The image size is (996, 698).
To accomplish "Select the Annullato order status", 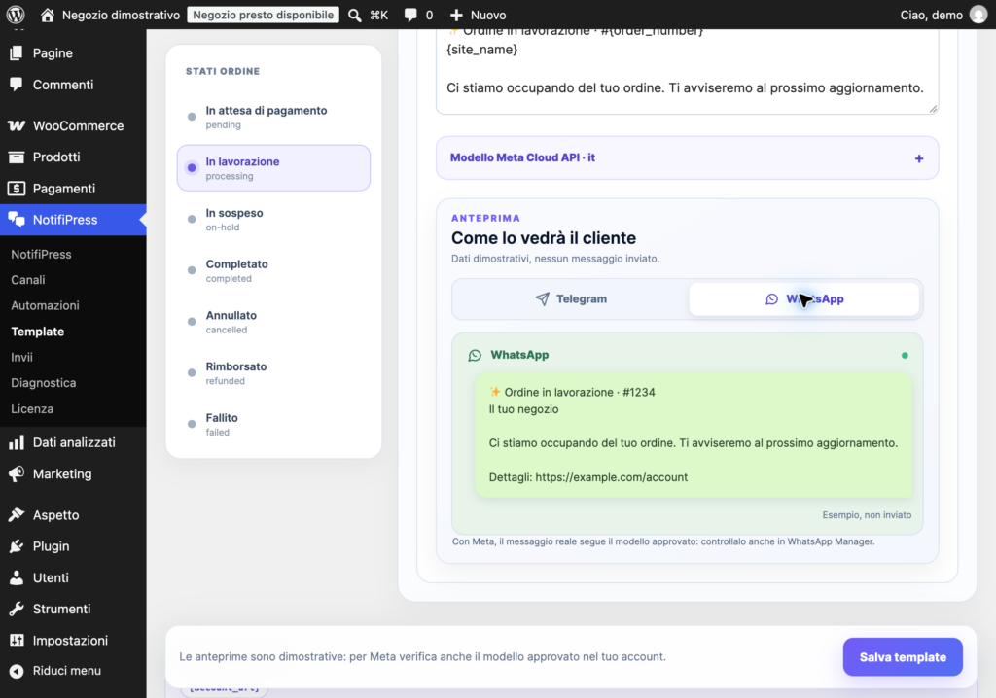I will tap(273, 322).
